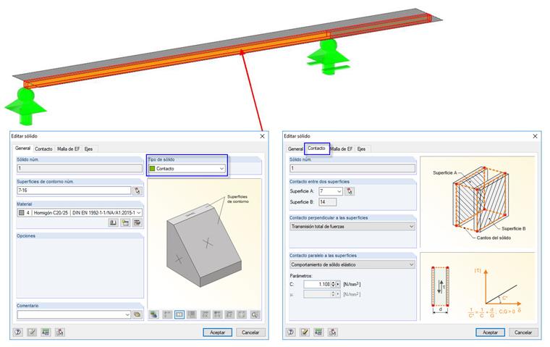The image size is (550, 347).
Task: Click pick-in-graphic icon in right dialog footer
Action: [x=332, y=332]
